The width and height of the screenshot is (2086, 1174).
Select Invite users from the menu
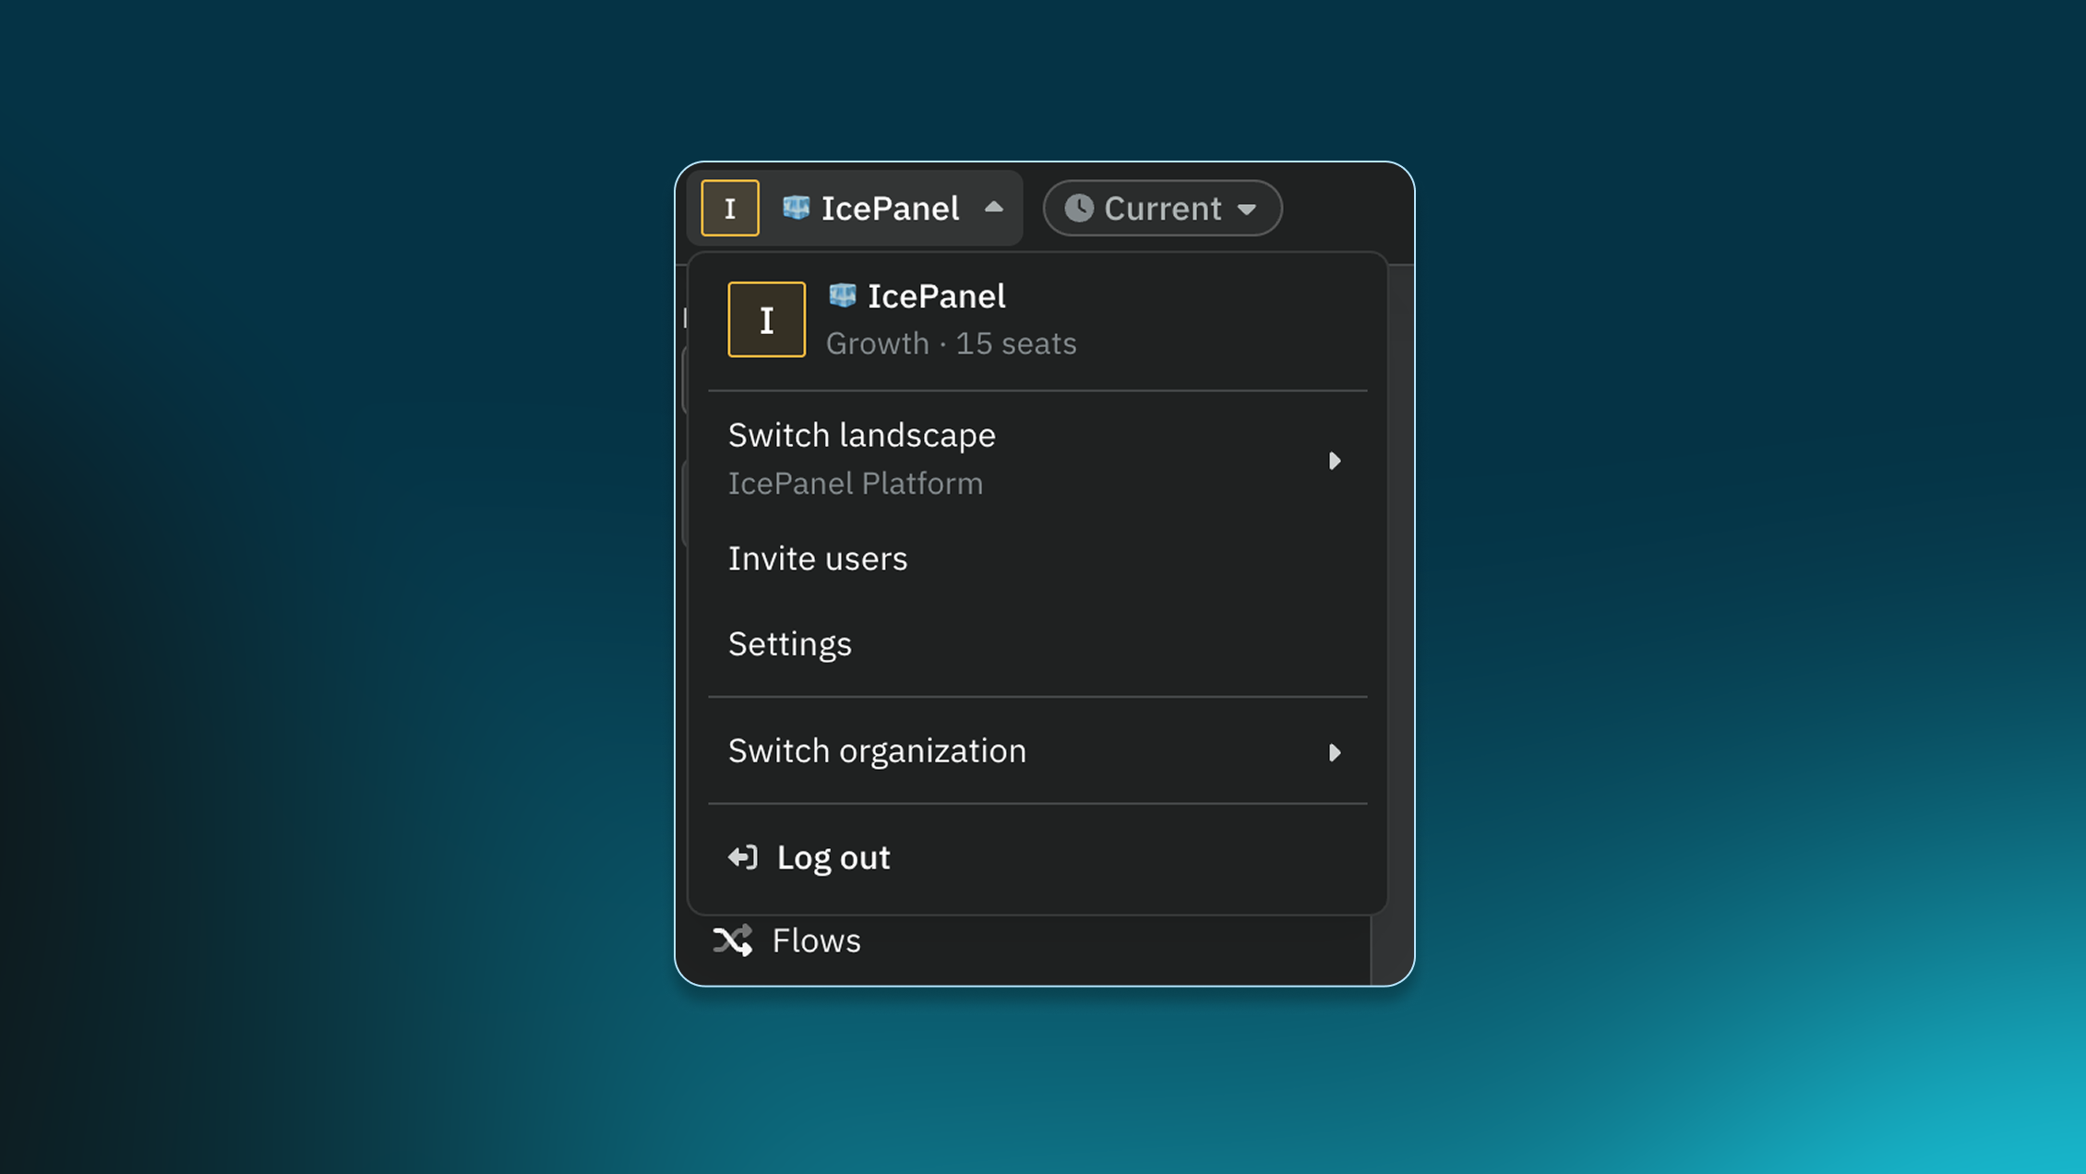tap(818, 558)
